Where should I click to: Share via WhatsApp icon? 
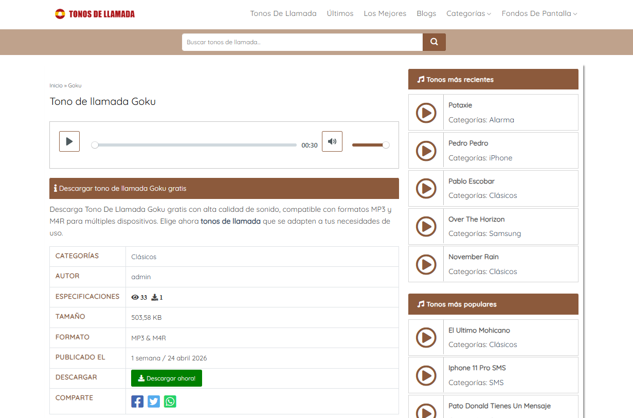tap(170, 402)
